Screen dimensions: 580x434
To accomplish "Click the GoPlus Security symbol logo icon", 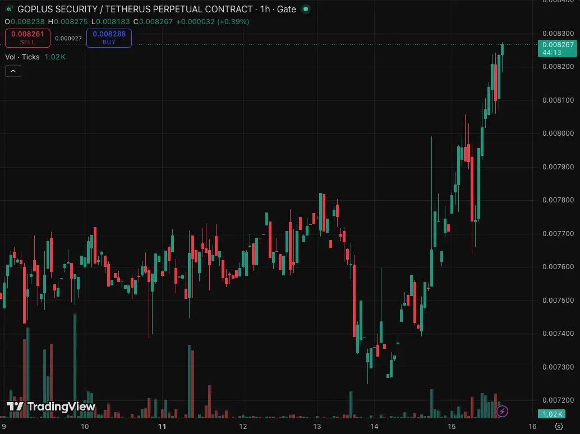I will 10,9.
